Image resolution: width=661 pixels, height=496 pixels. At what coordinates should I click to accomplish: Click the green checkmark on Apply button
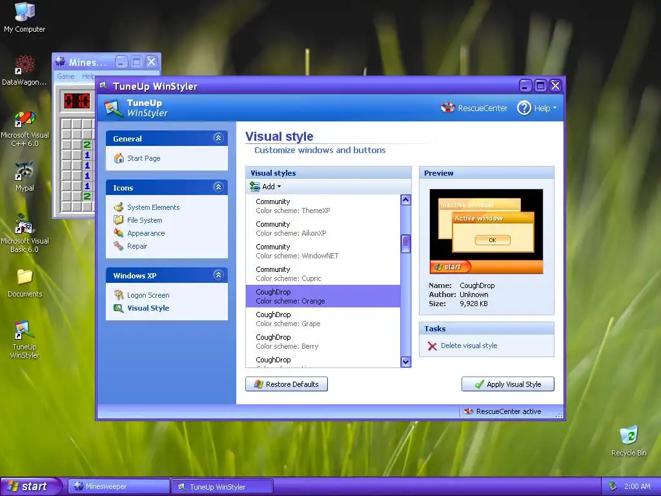coord(480,384)
